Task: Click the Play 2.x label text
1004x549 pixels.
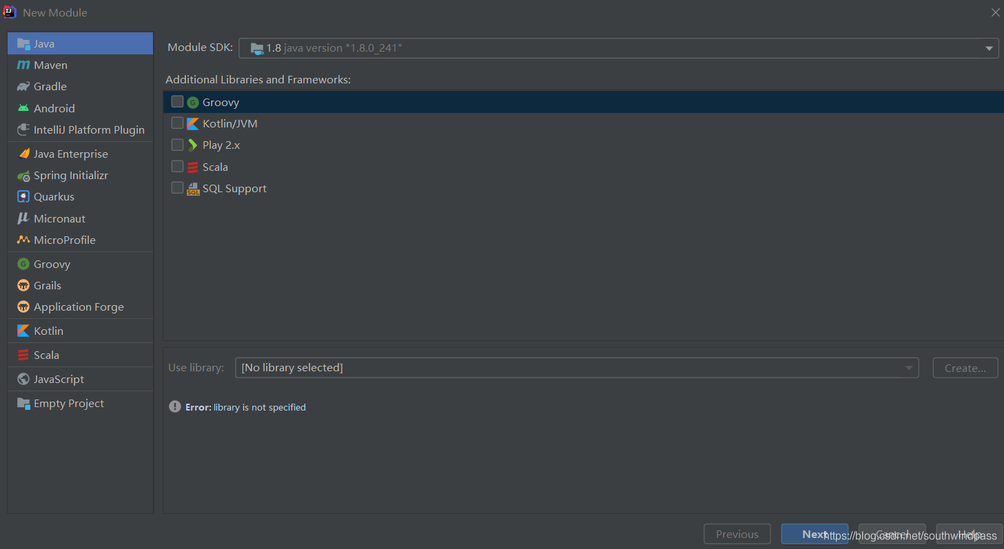Action: pos(221,145)
